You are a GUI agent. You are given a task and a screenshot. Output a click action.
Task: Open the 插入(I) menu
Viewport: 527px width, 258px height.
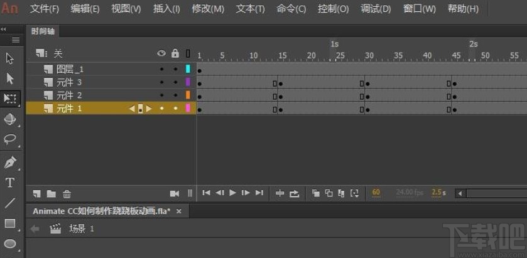pos(166,9)
